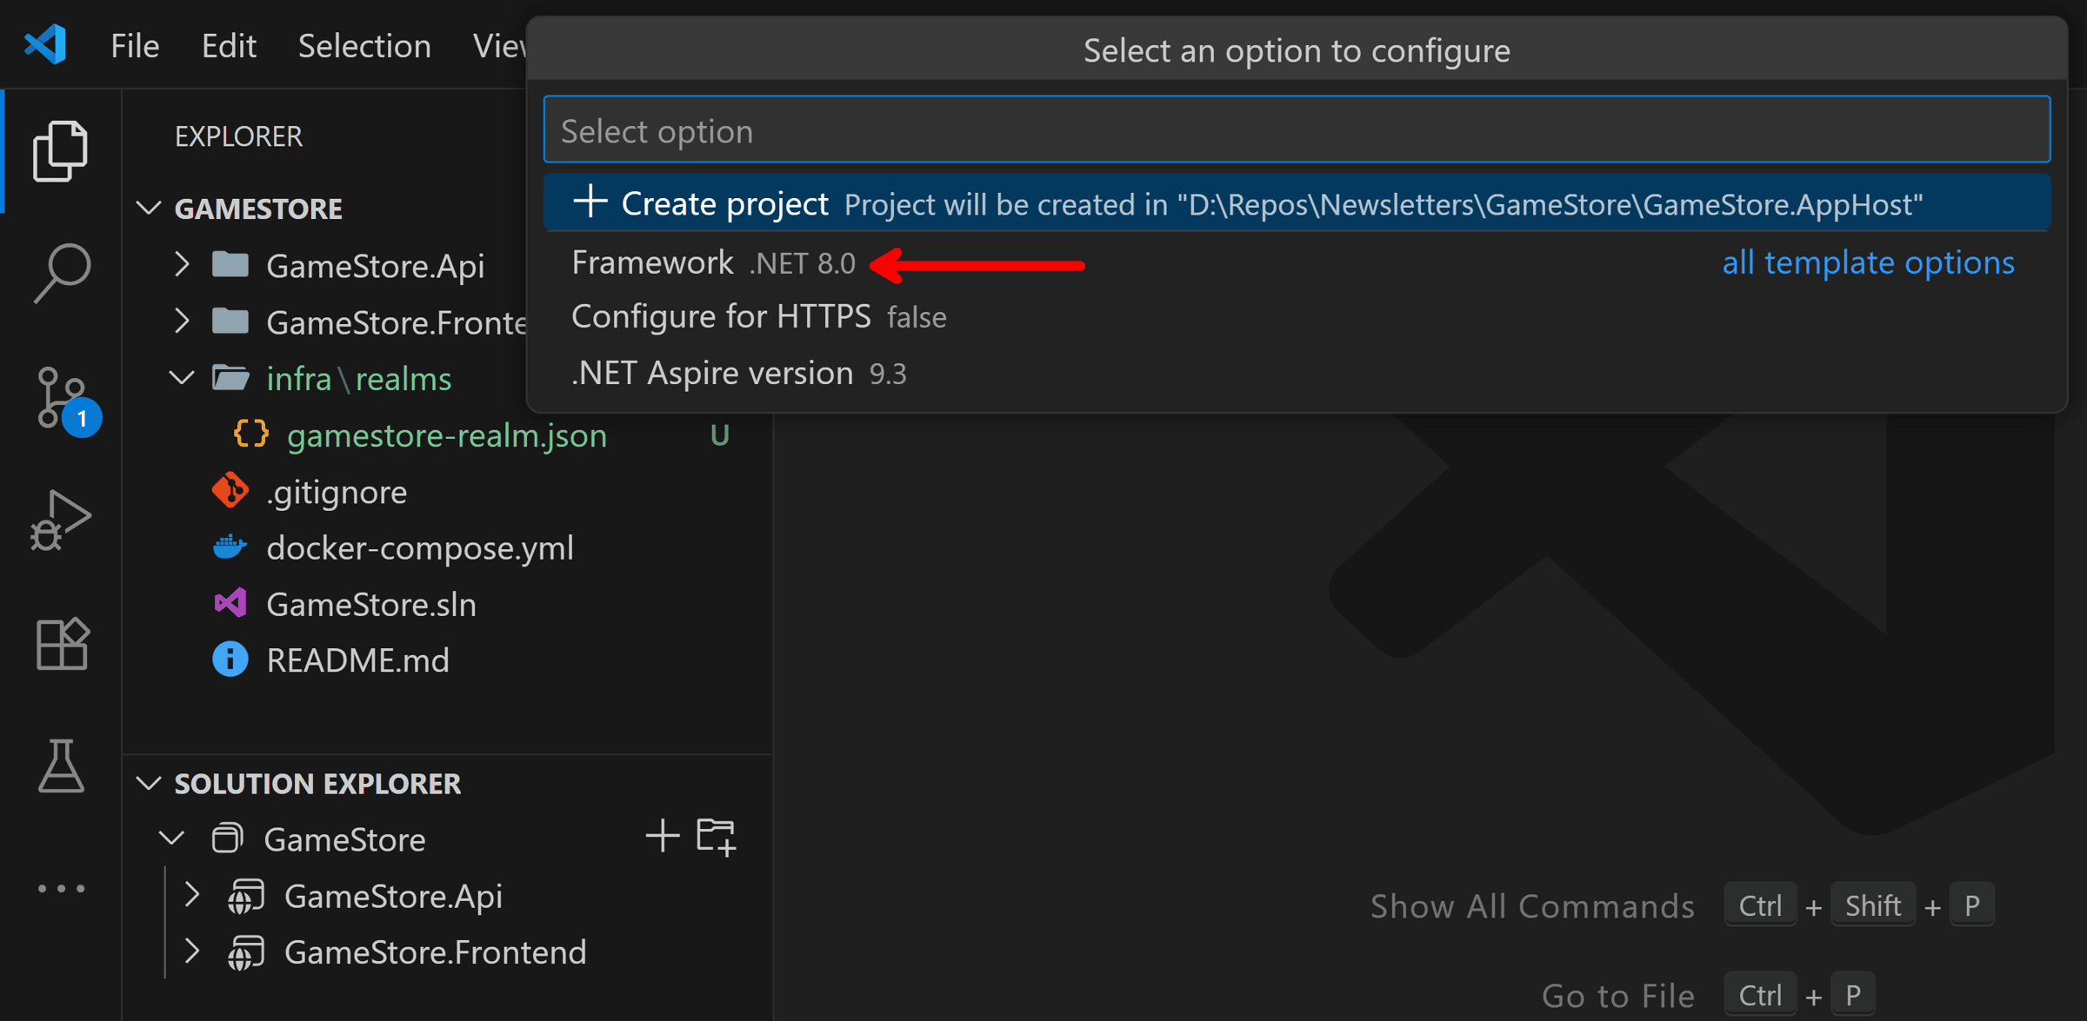Click the new solution folder icon
Image resolution: width=2087 pixels, height=1021 pixels.
coord(717,837)
